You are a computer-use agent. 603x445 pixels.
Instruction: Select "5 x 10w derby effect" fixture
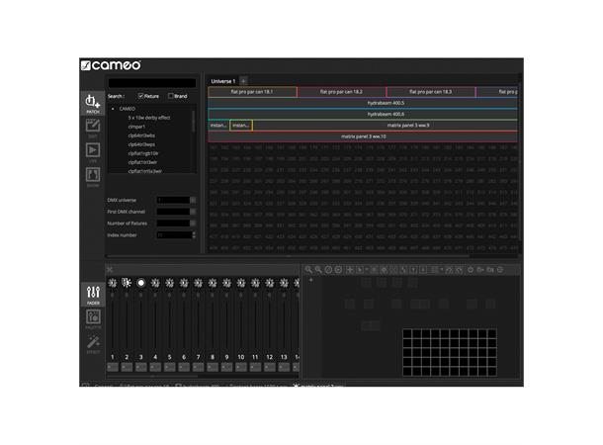pos(149,118)
